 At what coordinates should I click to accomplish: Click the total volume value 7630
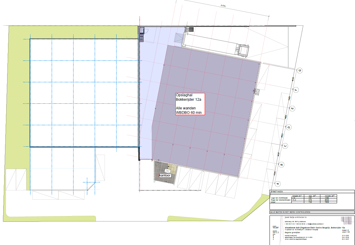(327, 202)
